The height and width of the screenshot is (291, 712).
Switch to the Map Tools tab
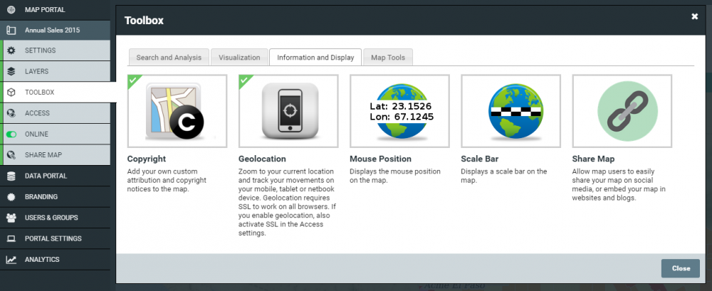[388, 58]
